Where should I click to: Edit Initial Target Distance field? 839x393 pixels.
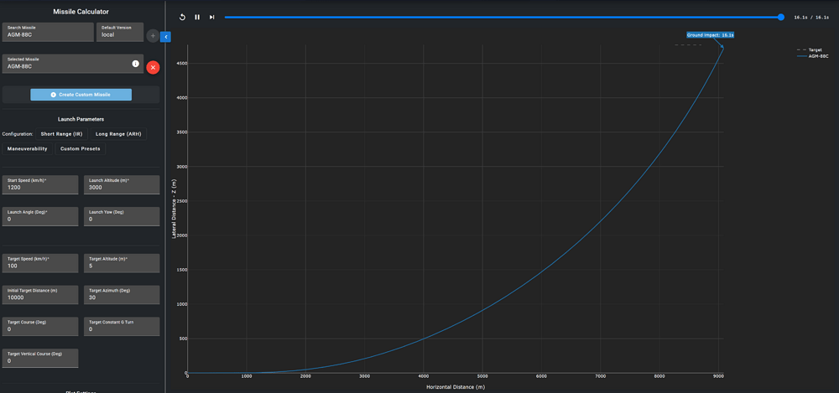[x=40, y=295]
